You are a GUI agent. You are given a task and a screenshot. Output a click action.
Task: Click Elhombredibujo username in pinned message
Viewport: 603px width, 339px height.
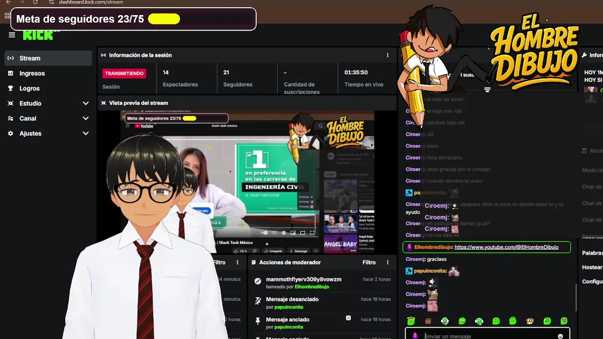(433, 247)
